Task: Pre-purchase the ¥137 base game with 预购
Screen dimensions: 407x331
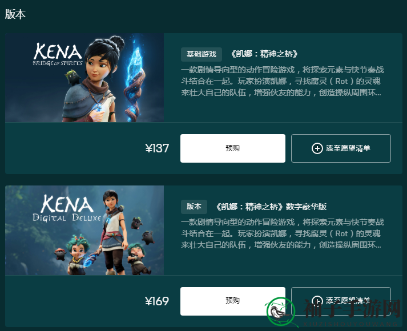Action: pos(233,148)
